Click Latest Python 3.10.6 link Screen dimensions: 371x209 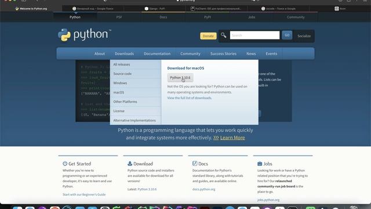click(147, 189)
